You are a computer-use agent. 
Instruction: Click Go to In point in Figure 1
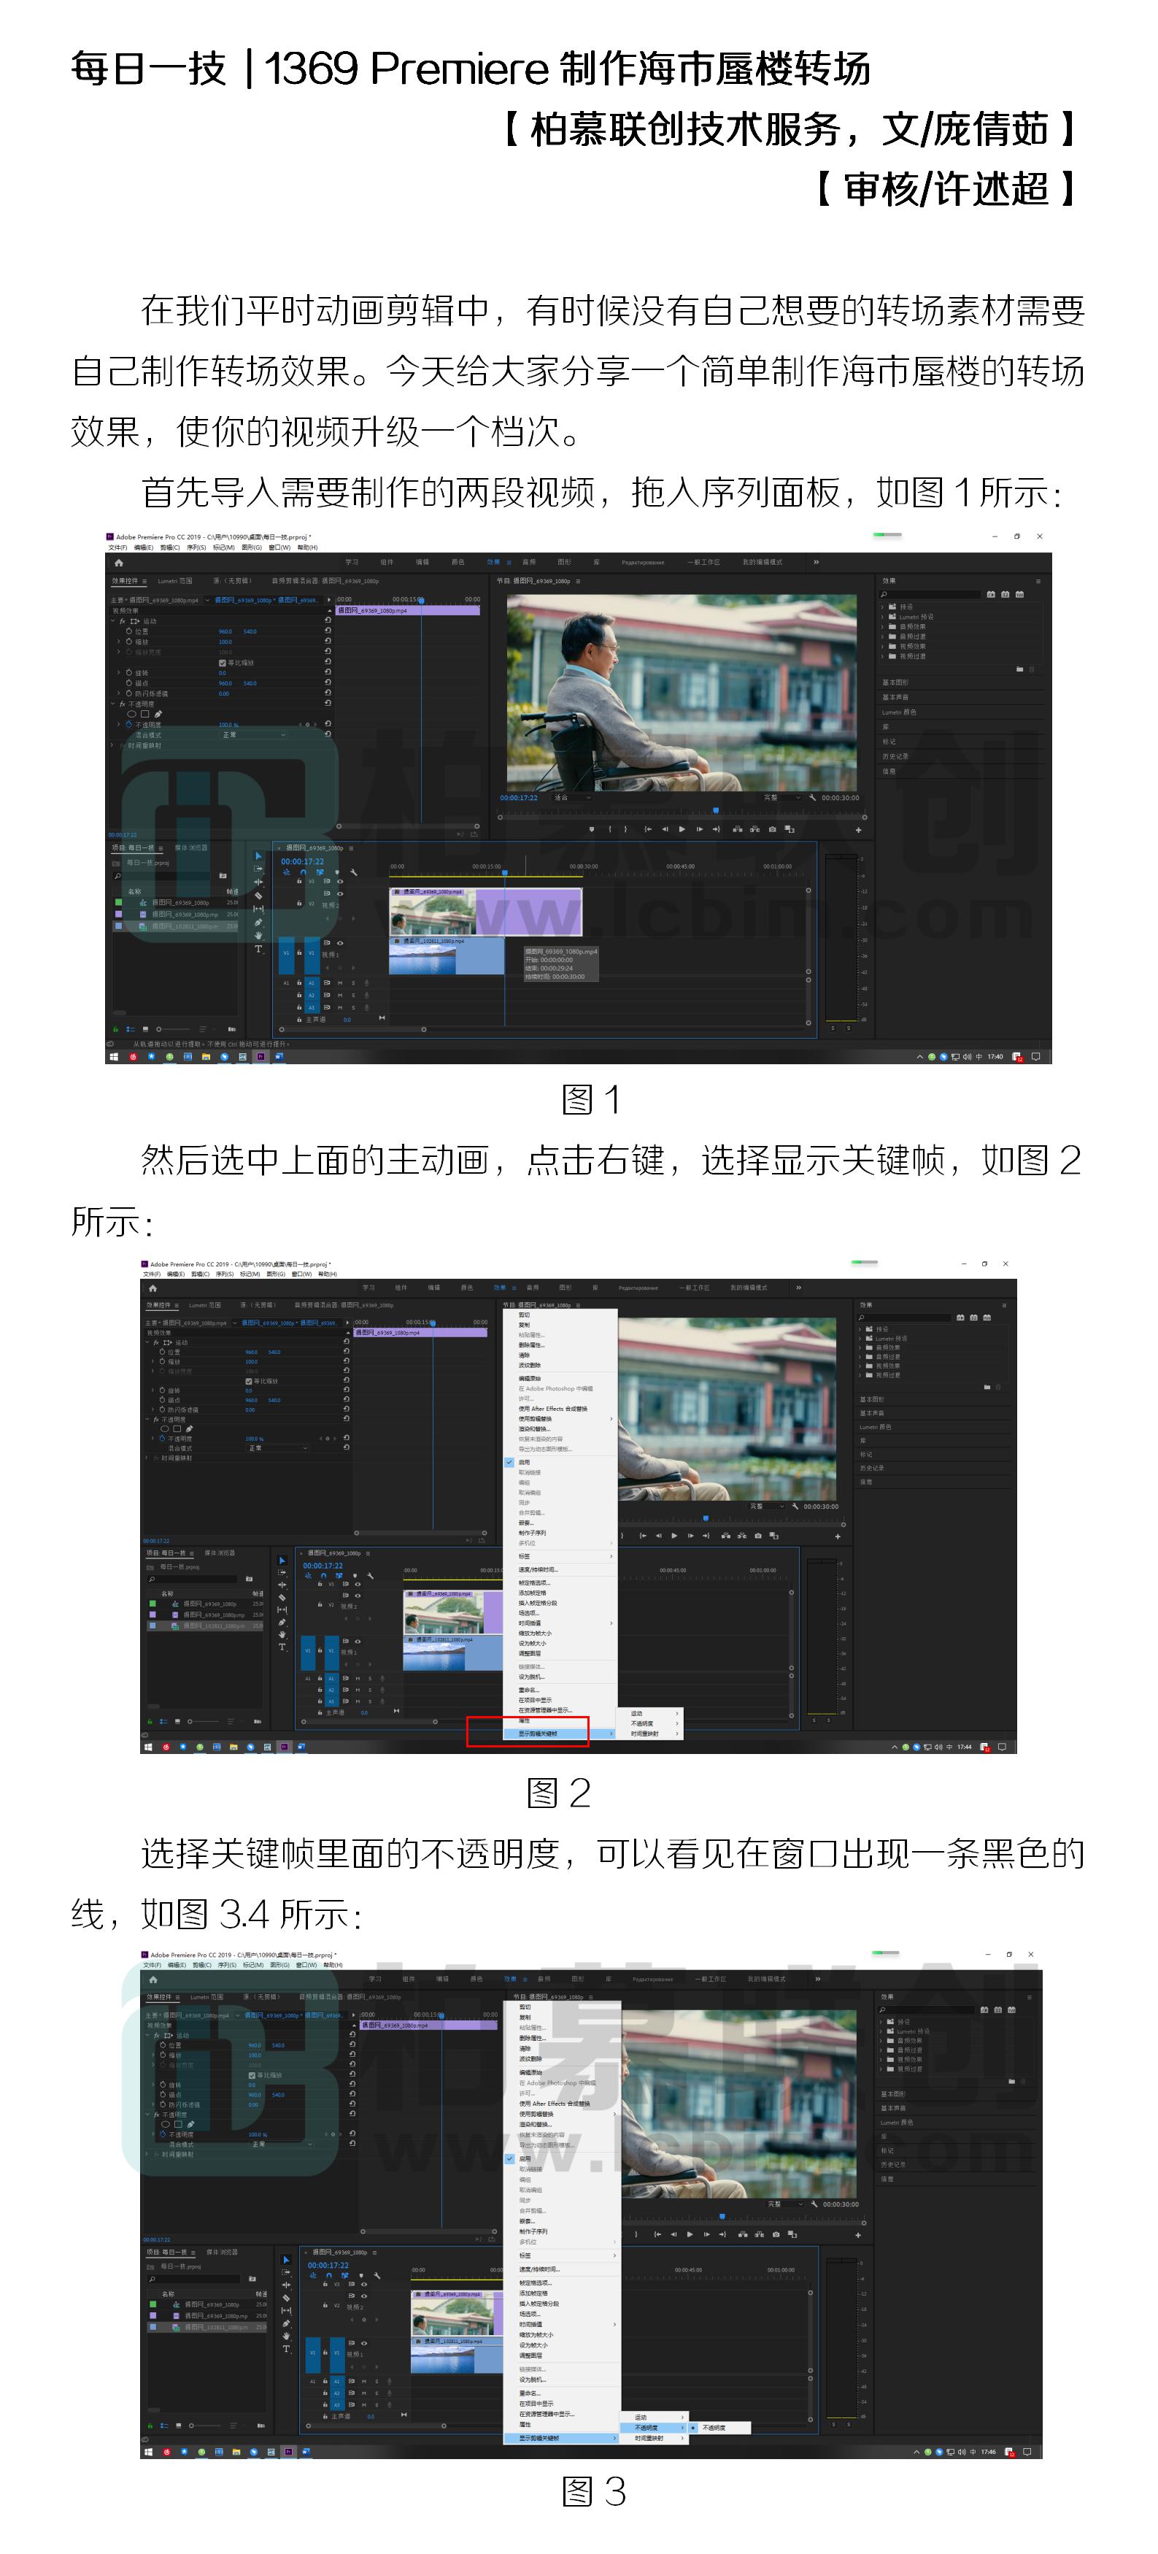[x=649, y=830]
